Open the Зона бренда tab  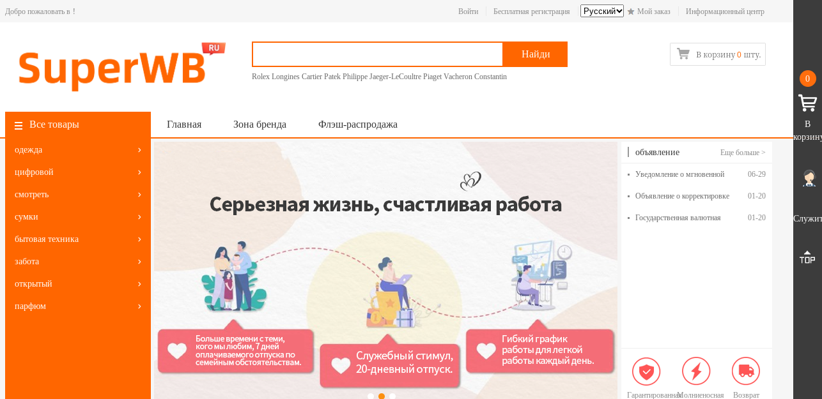260,124
